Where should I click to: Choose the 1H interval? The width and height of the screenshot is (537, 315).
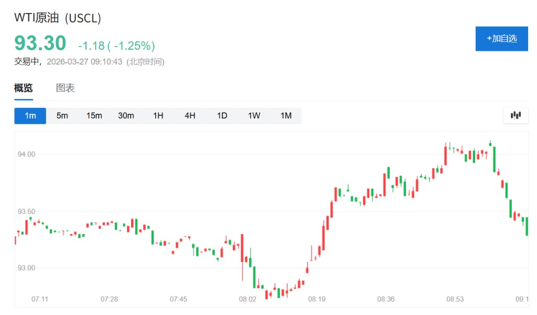click(158, 116)
